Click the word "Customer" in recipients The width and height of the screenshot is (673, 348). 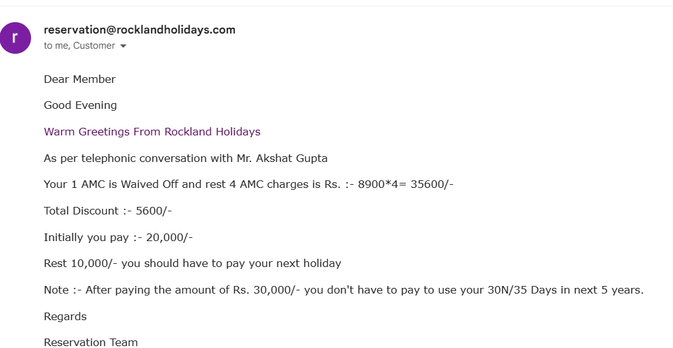point(94,46)
